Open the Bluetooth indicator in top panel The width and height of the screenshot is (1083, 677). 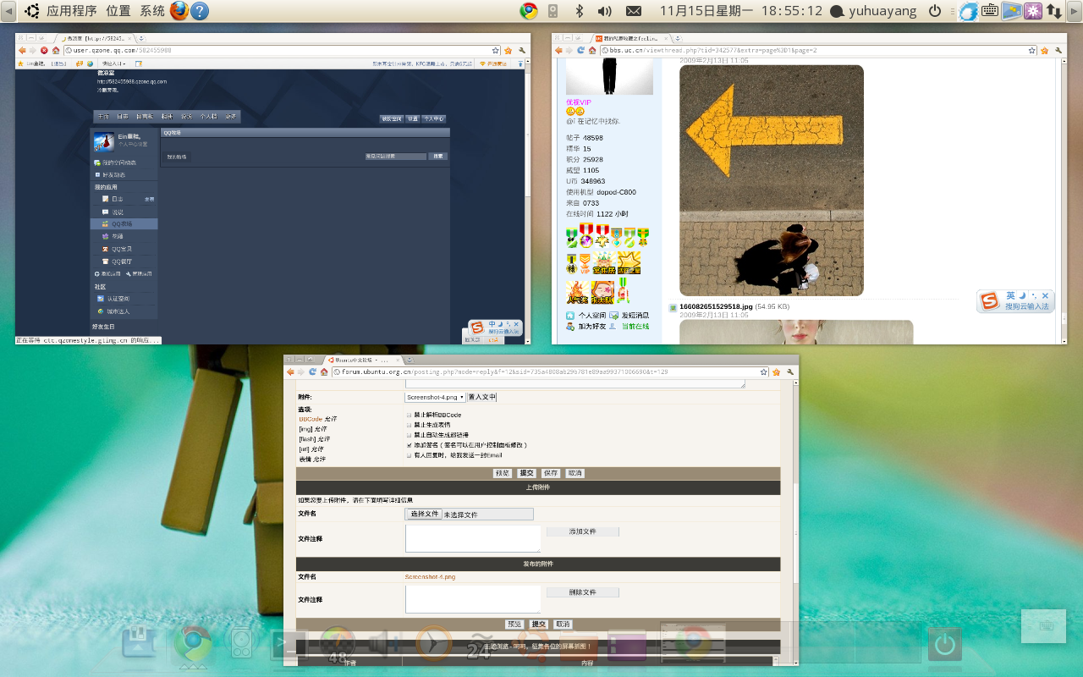[580, 11]
